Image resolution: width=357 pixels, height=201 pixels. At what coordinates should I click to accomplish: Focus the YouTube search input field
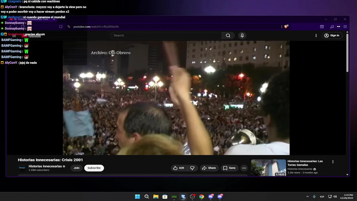166,35
